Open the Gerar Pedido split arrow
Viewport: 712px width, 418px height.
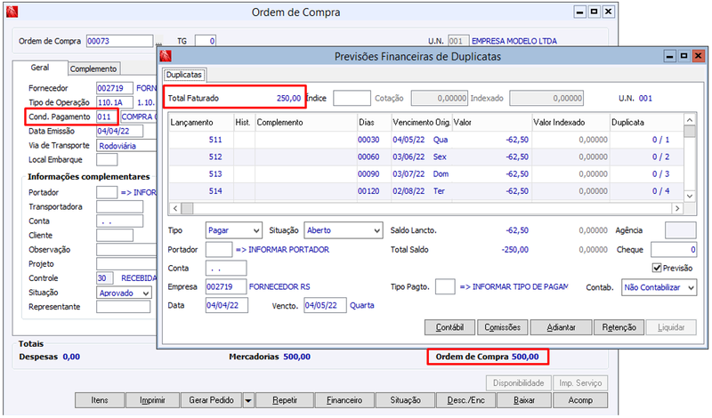coord(248,401)
